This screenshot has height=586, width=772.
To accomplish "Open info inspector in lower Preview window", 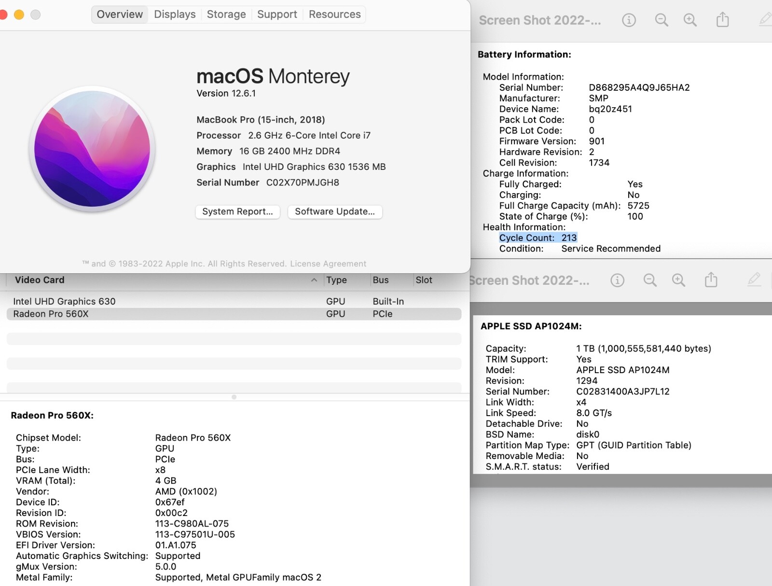I will [x=617, y=280].
